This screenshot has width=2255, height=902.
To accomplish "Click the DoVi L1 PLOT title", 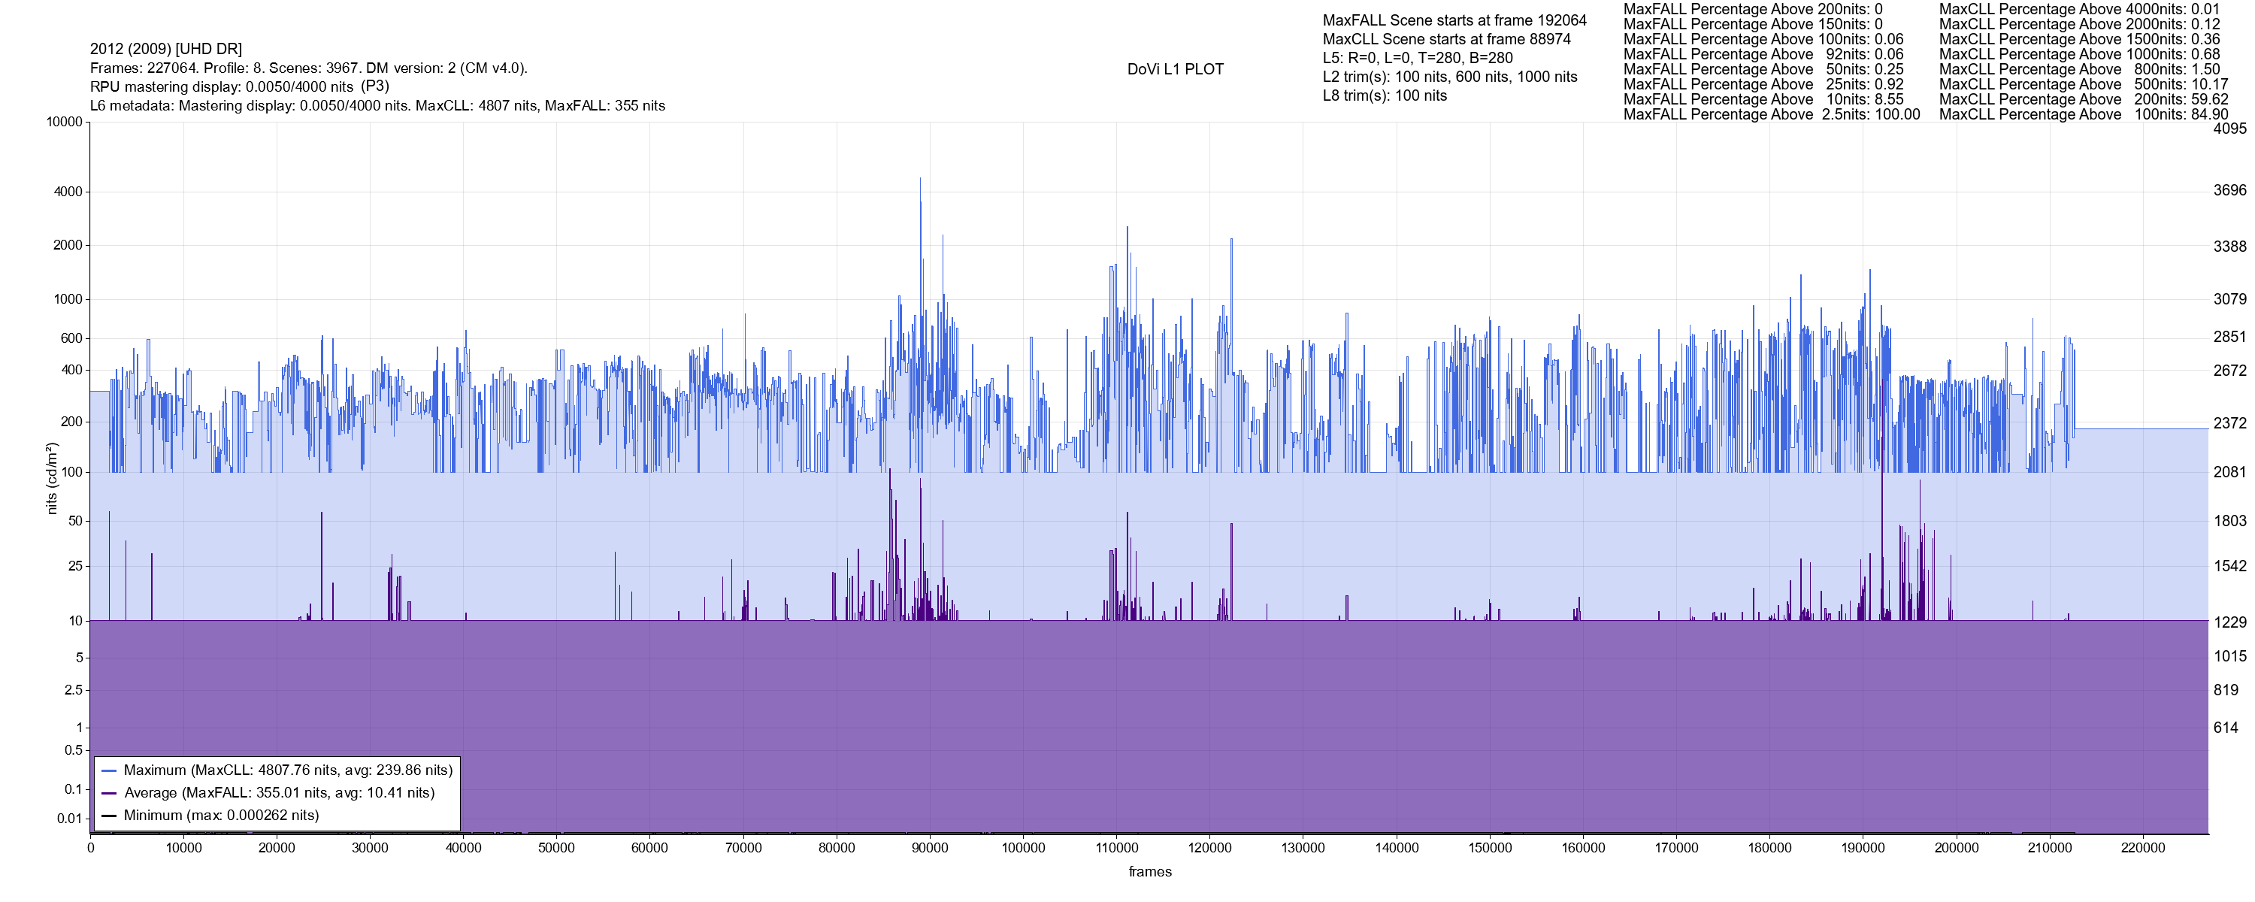I will click(1175, 69).
